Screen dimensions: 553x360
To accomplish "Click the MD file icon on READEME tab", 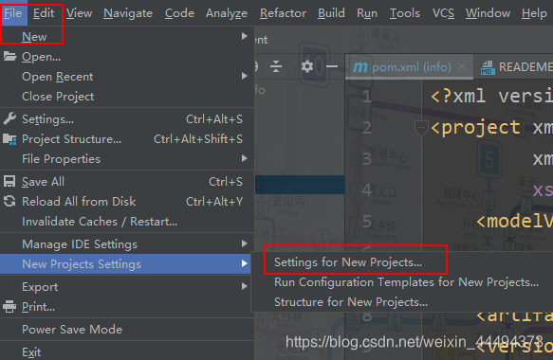I will coord(488,67).
